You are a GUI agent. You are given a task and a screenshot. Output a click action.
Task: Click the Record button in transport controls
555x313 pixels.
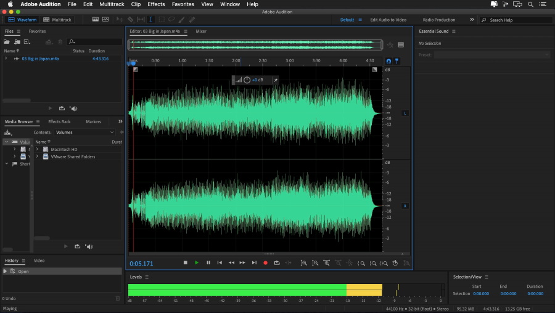(x=265, y=262)
